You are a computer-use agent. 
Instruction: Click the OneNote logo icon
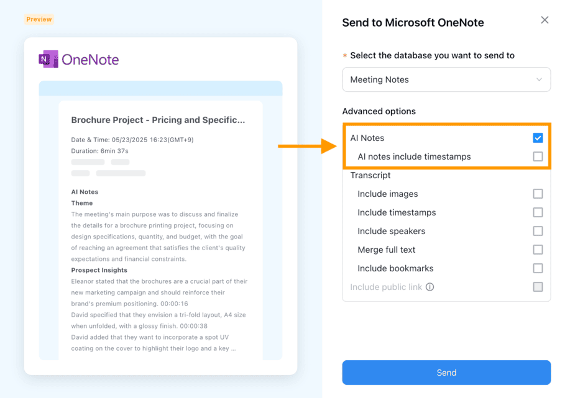point(48,59)
